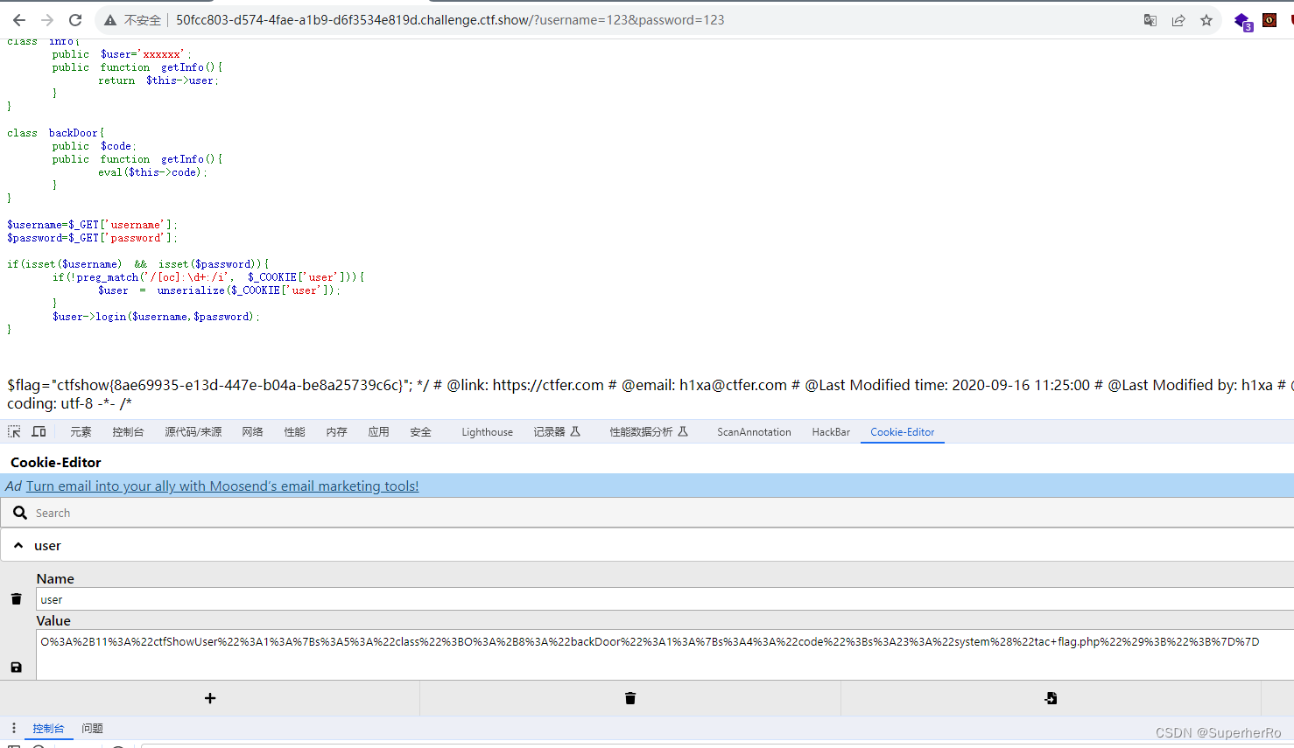
Task: Reload the current page
Action: [75, 20]
